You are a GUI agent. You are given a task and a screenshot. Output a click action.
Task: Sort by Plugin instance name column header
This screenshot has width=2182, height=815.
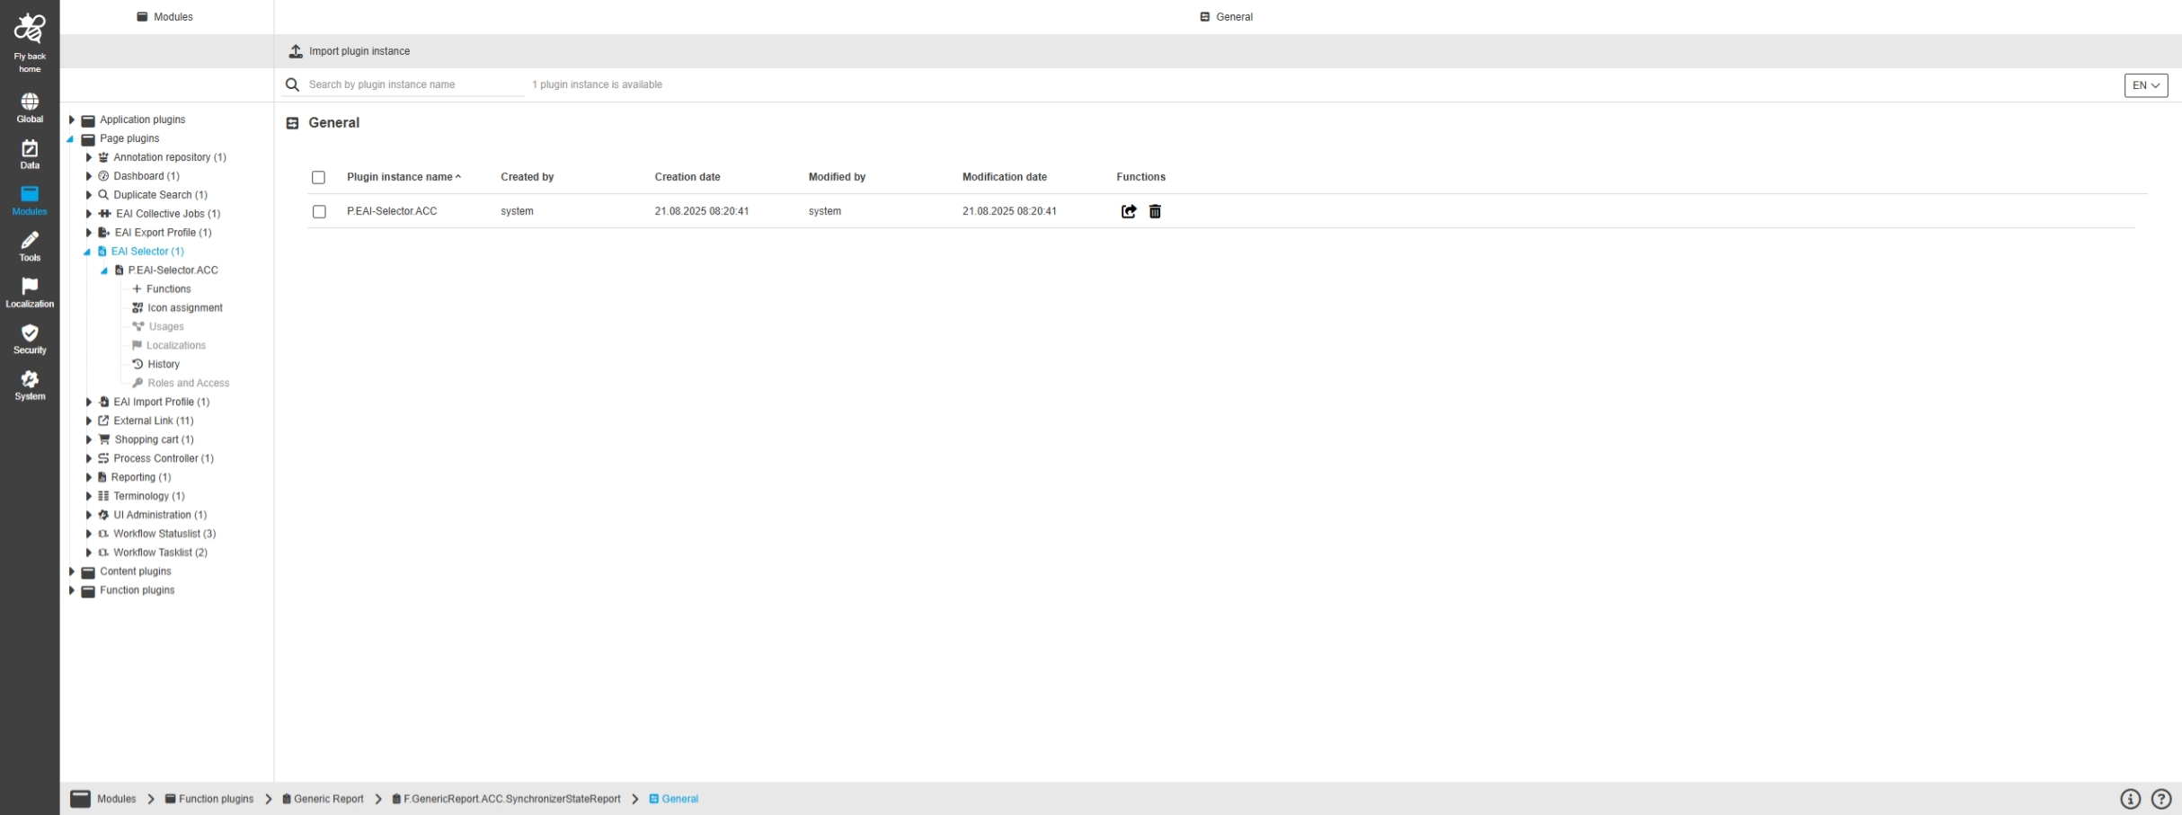pos(404,177)
